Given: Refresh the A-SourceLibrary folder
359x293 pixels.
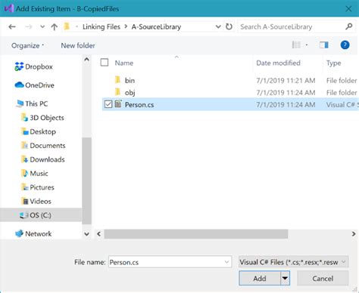Looking at the screenshot, I should click(229, 26).
